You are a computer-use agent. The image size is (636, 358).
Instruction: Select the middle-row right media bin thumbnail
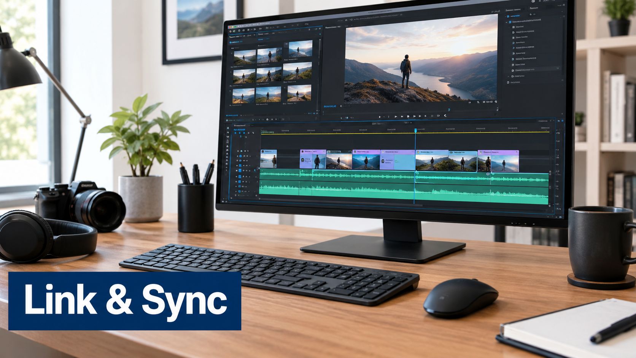pyautogui.click(x=297, y=71)
